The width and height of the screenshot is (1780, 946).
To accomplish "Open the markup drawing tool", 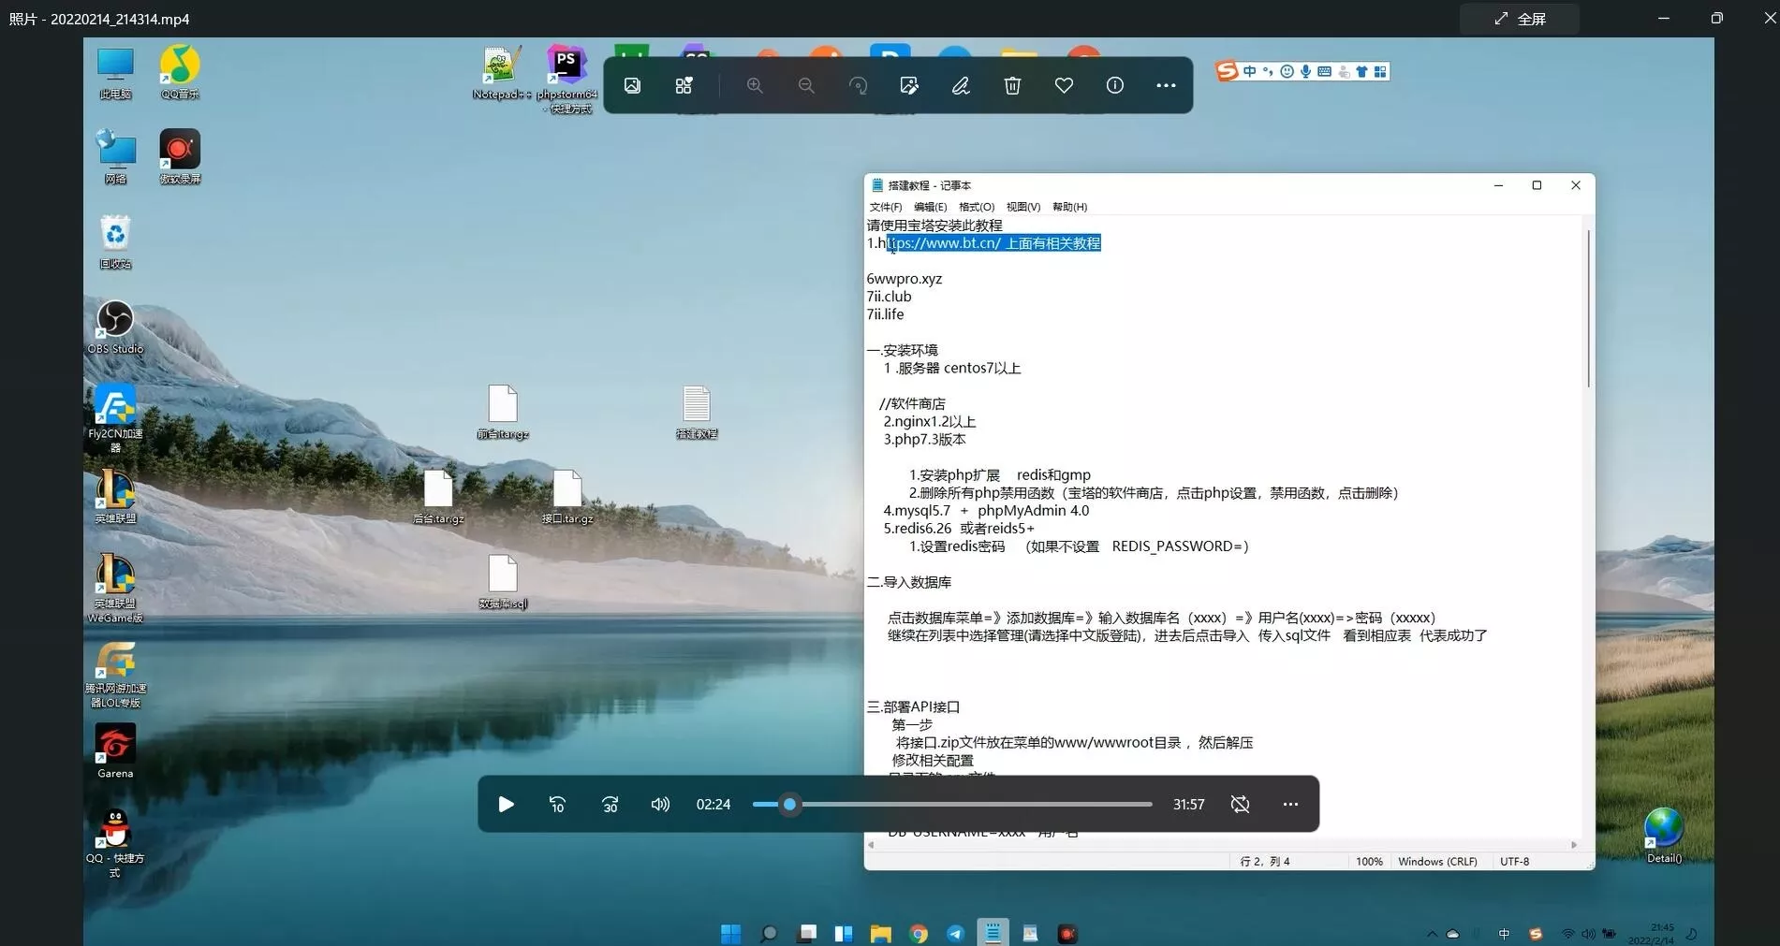I will point(959,85).
